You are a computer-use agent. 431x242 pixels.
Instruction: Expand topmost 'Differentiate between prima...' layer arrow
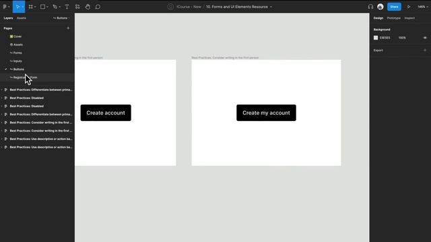click(x=2, y=89)
